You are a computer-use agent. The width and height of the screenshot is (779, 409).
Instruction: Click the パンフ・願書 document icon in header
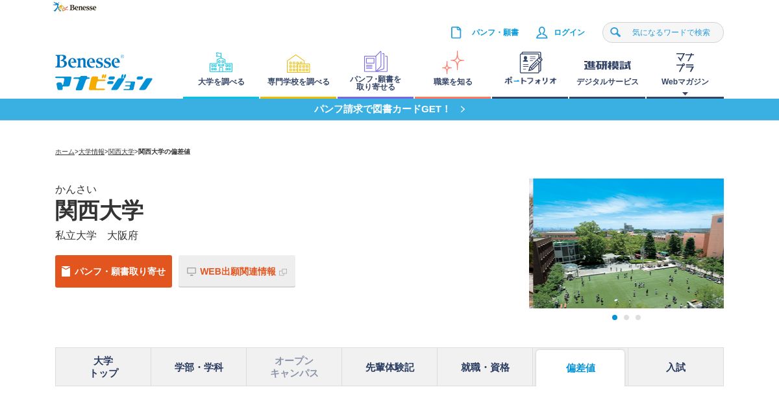coord(456,32)
